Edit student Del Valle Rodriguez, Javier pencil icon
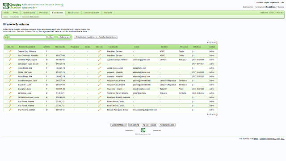This screenshot has width=286, height=161. [10, 97]
